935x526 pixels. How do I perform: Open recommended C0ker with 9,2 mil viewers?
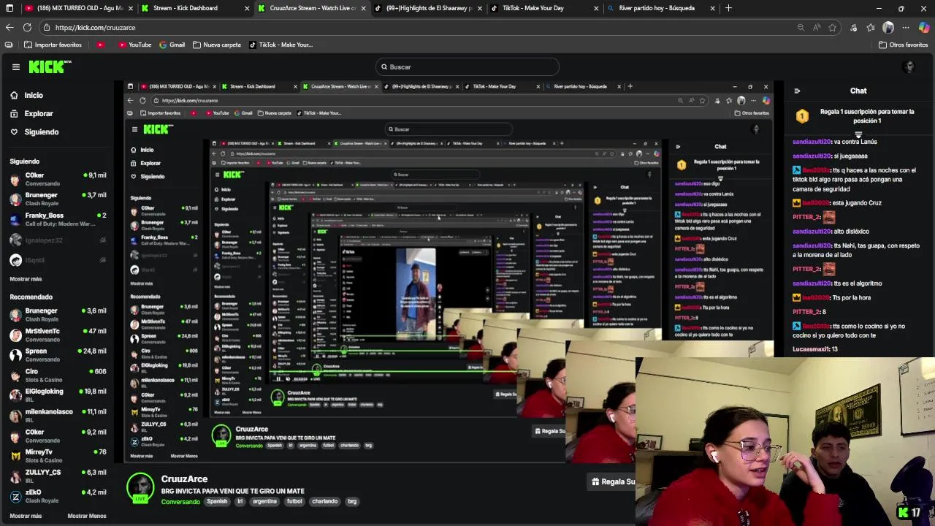coord(57,435)
